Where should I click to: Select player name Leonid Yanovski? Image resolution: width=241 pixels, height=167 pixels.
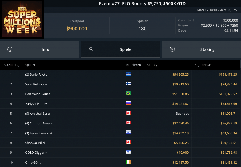39,133
